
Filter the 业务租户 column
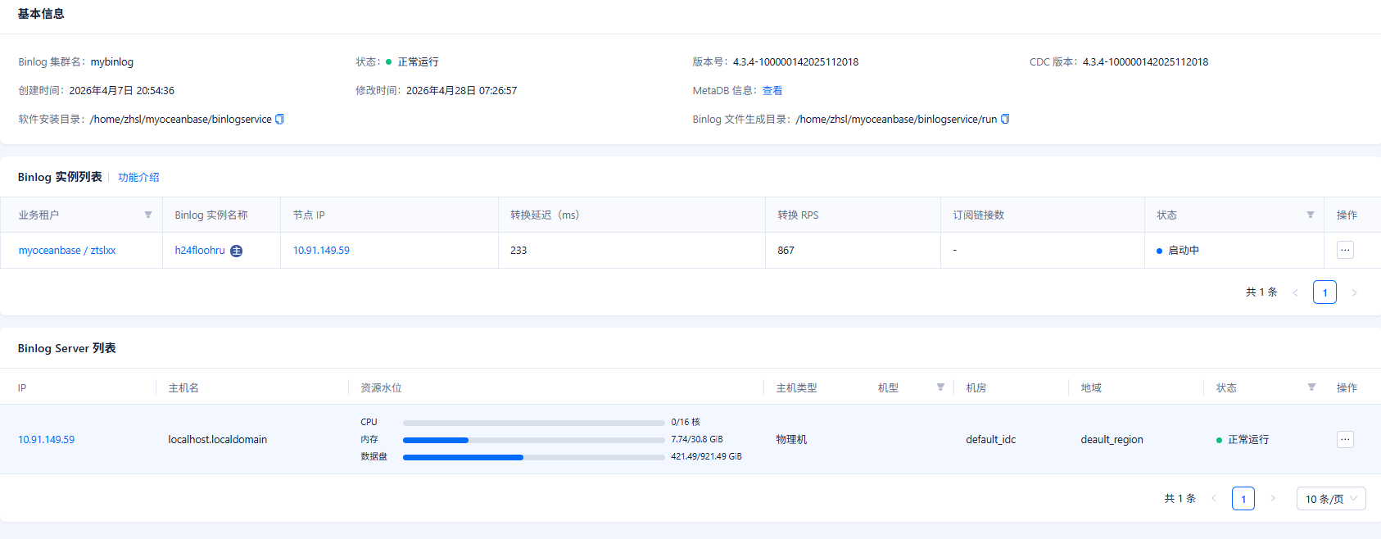[148, 215]
